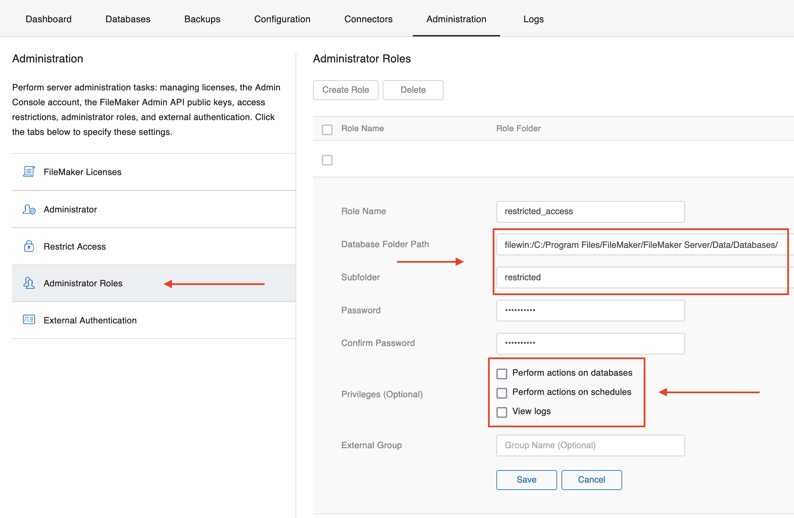Click the Create Role button
Viewport: 794px width, 518px height.
tap(345, 90)
